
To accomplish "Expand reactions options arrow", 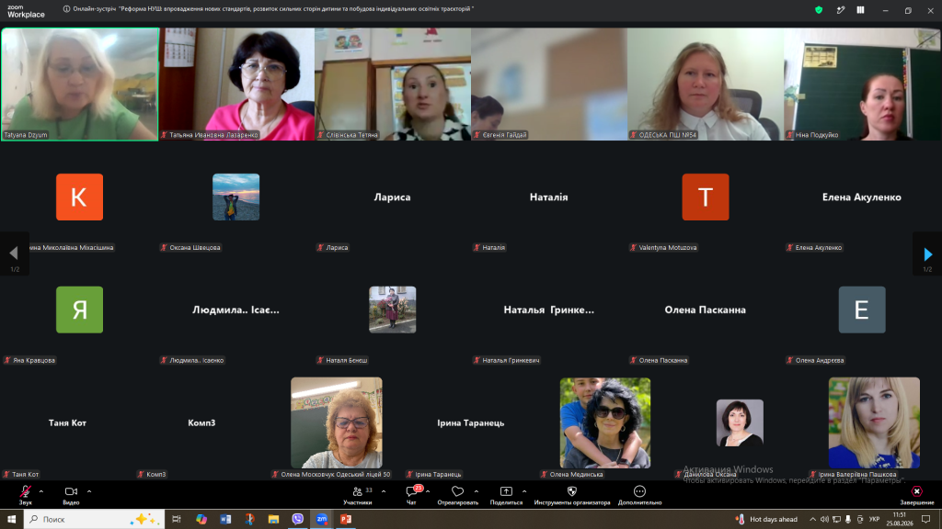I will [x=476, y=492].
